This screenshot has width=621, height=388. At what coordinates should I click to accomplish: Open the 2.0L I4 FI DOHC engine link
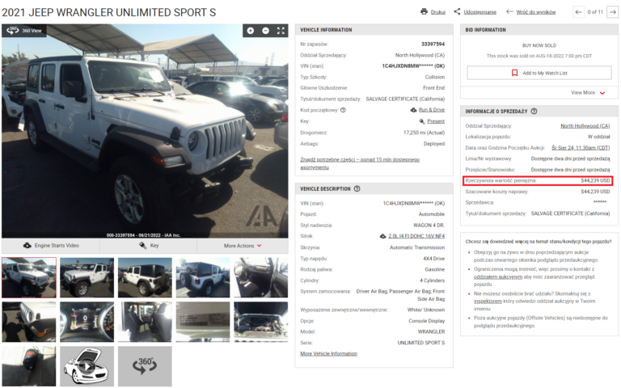(416, 236)
